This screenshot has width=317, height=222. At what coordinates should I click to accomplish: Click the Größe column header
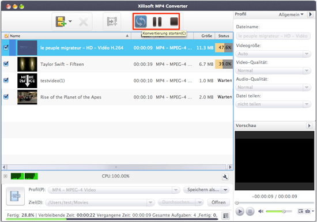point(204,36)
